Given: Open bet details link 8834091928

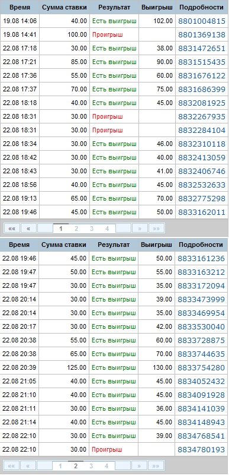Looking at the screenshot, I should pyautogui.click(x=201, y=395).
